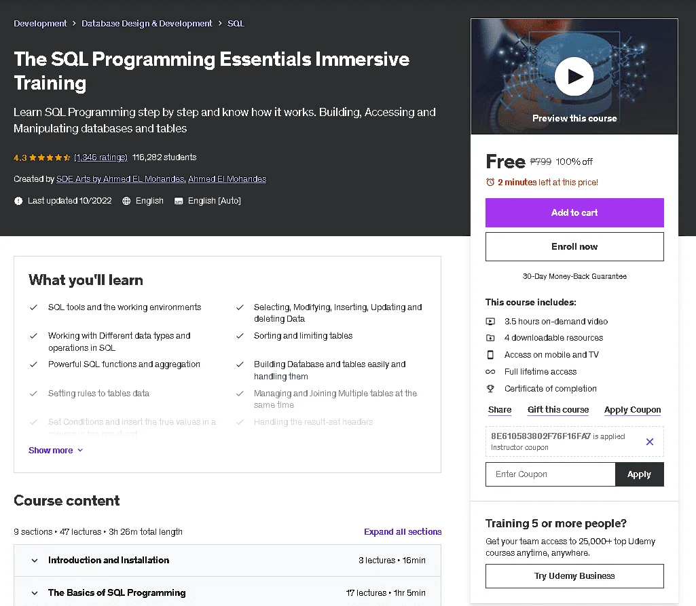Expand the Introduction and Installation section
The width and height of the screenshot is (696, 606).
coord(227,561)
